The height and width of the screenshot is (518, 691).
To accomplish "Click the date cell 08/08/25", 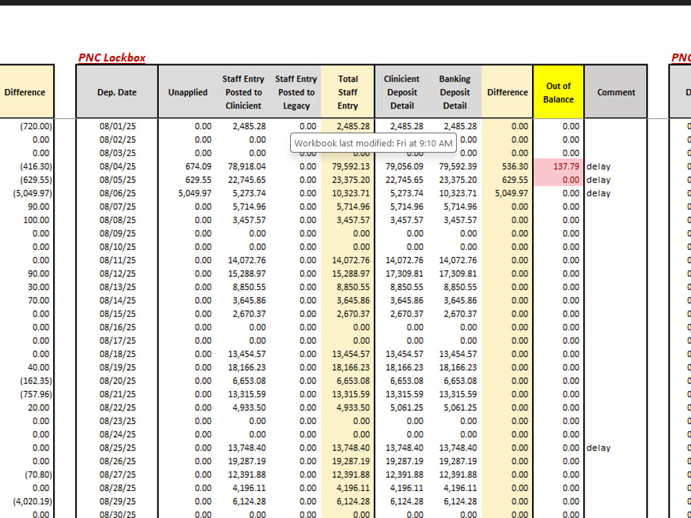I will coord(117,220).
